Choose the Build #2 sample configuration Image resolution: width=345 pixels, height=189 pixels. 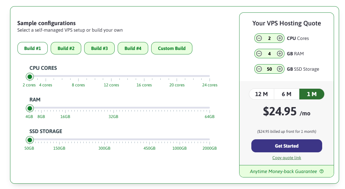point(66,48)
